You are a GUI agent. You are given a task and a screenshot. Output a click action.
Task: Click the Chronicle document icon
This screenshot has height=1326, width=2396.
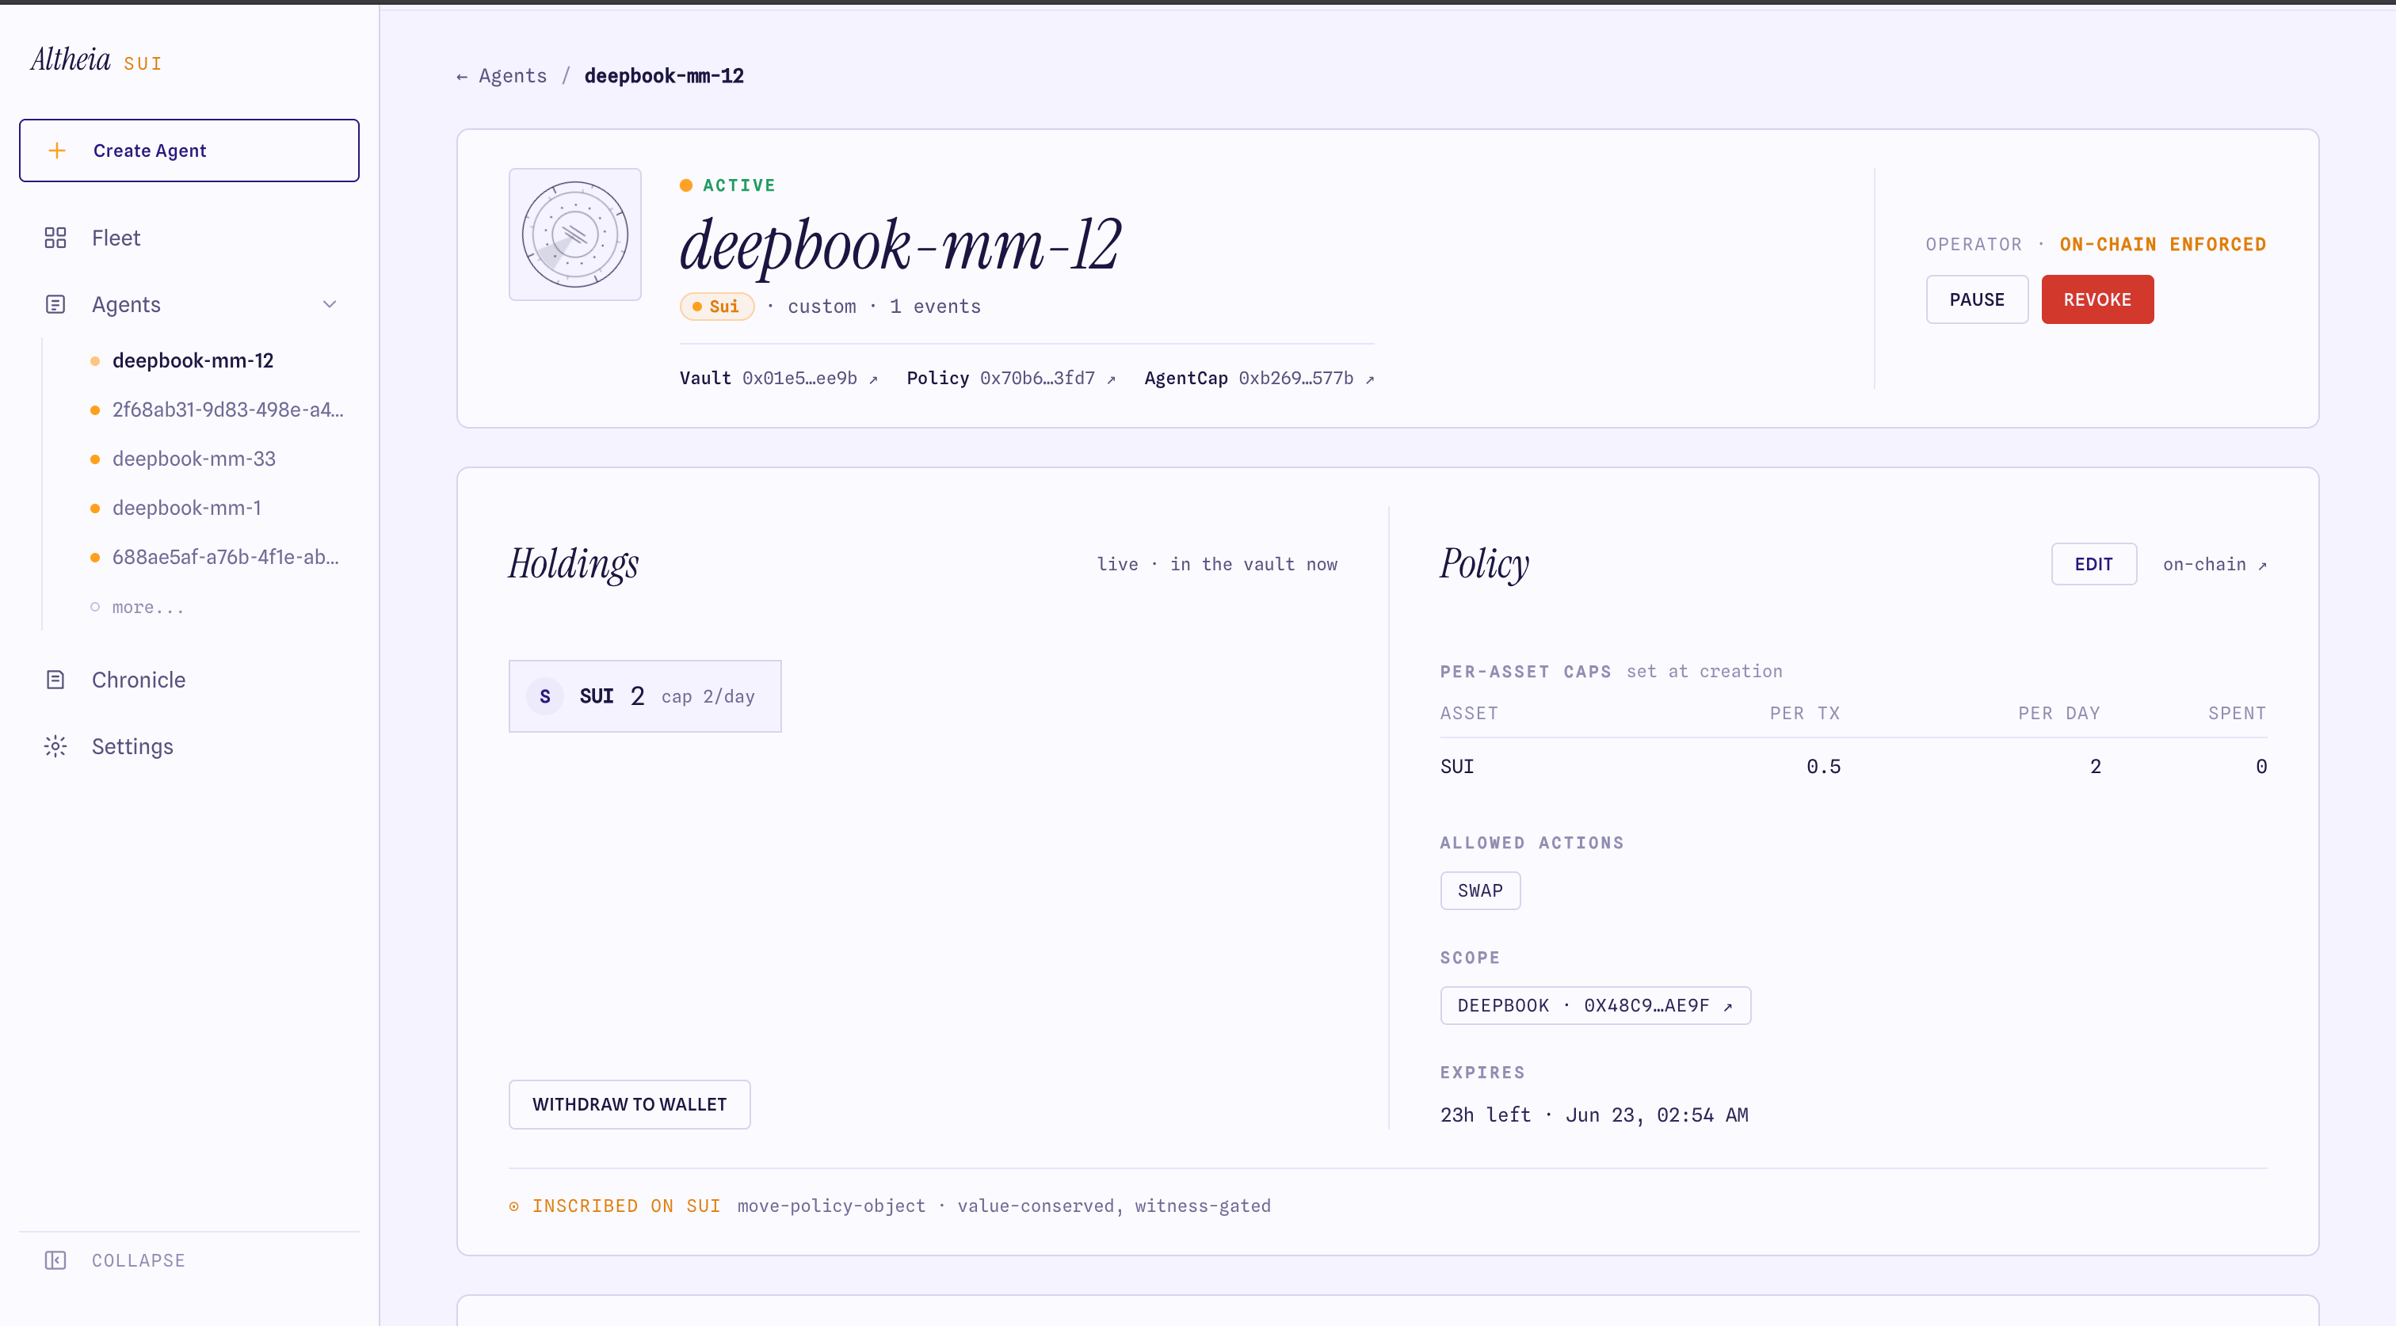pos(55,680)
